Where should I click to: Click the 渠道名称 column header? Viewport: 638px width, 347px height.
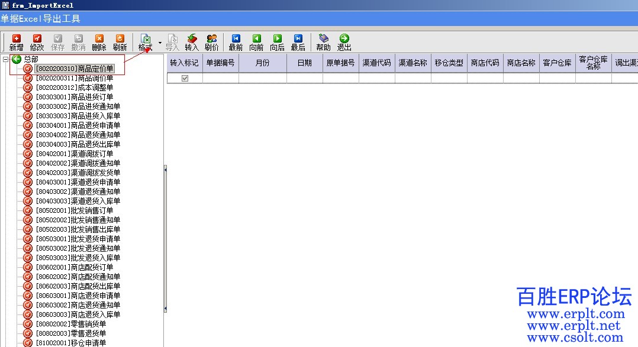(413, 63)
